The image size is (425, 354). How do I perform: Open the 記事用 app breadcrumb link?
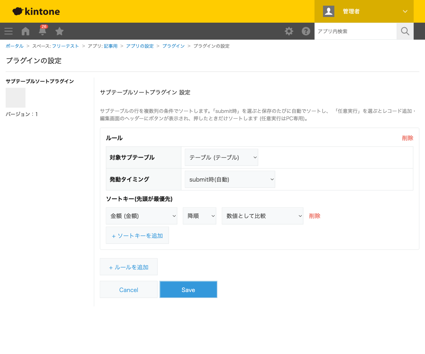(x=110, y=46)
